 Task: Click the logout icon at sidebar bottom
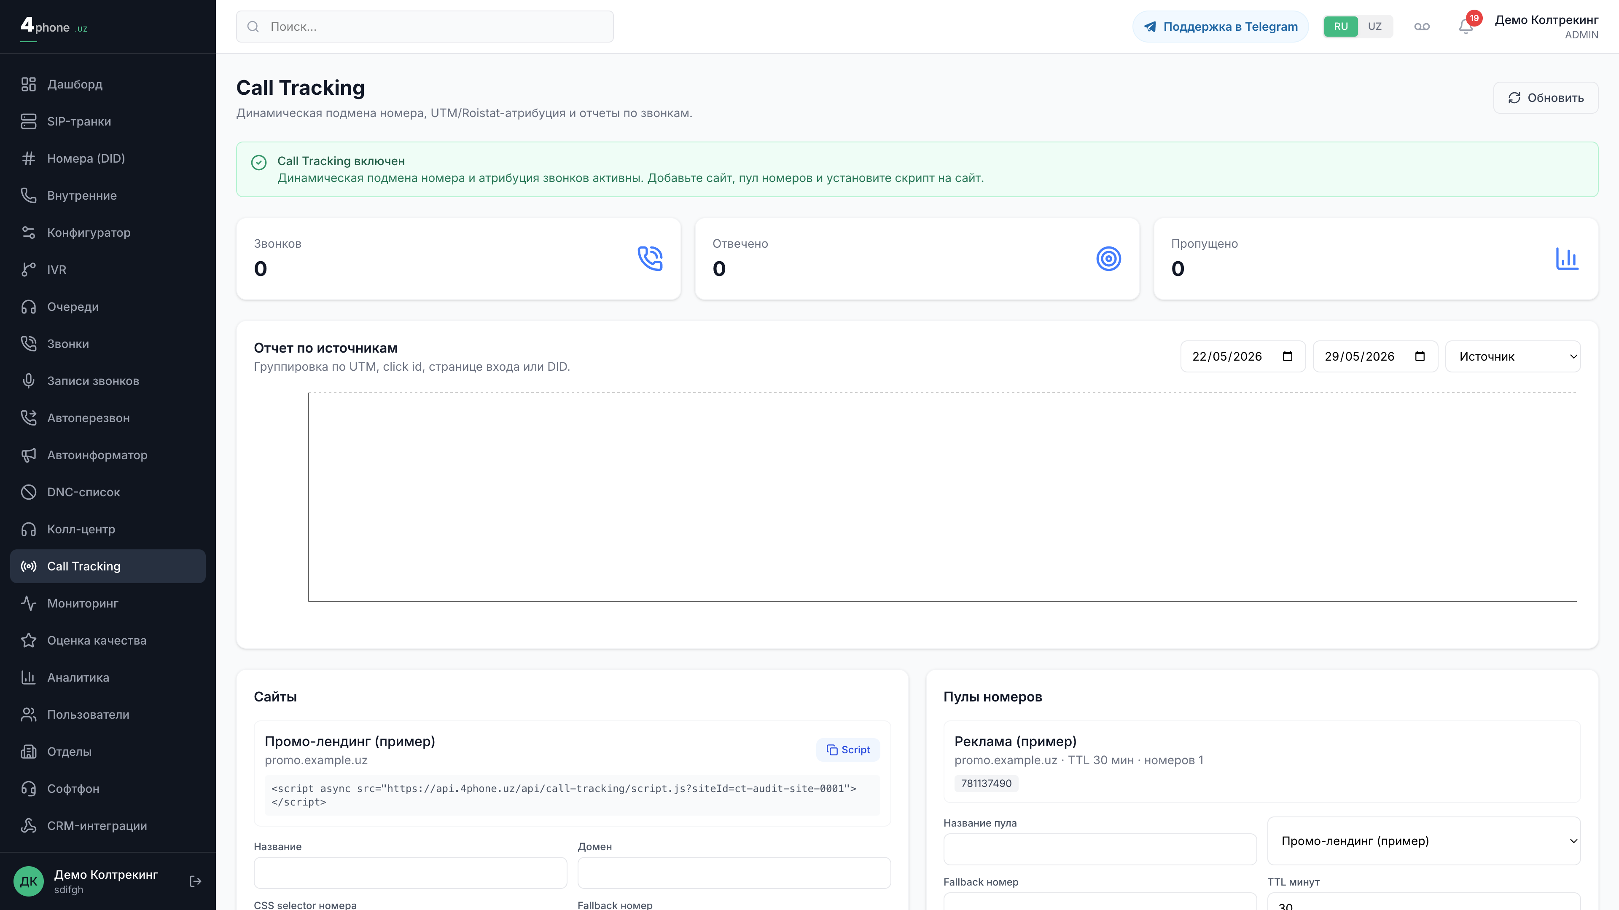click(196, 881)
